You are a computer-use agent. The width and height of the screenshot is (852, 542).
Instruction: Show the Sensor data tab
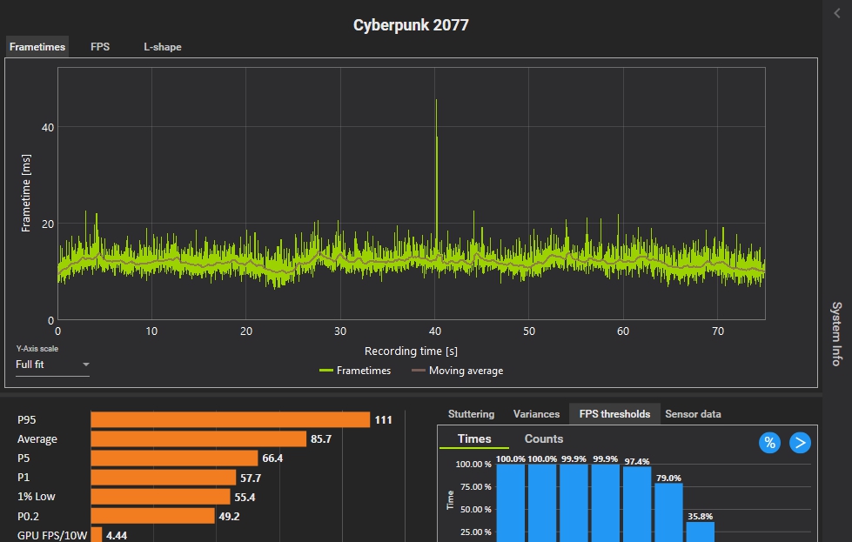point(693,414)
